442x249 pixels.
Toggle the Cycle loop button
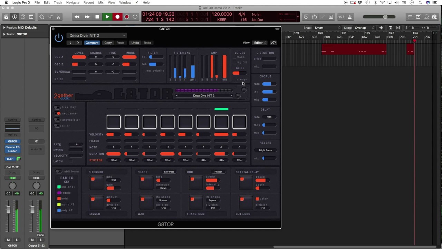pos(135,17)
